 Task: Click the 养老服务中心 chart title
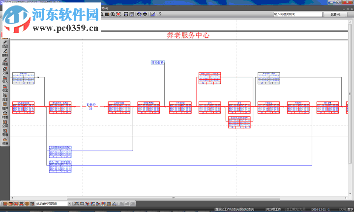tap(188, 35)
